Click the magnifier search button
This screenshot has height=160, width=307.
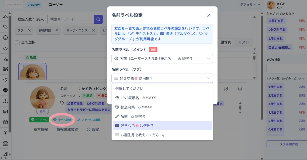(98, 19)
